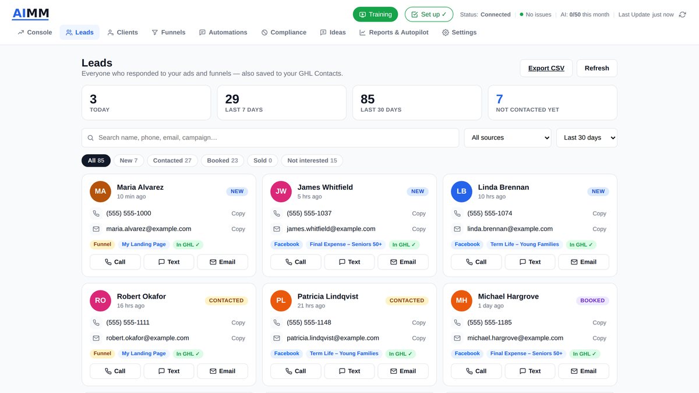Click the Refresh button
The width and height of the screenshot is (699, 393).
coord(597,68)
